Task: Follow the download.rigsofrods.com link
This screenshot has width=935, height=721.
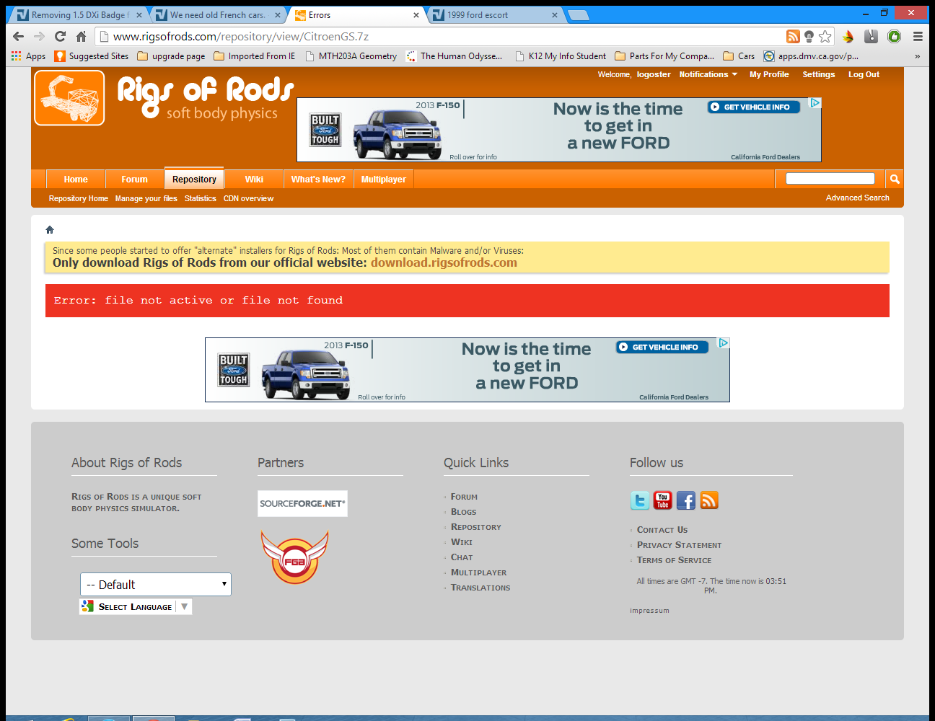Action: pyautogui.click(x=444, y=262)
